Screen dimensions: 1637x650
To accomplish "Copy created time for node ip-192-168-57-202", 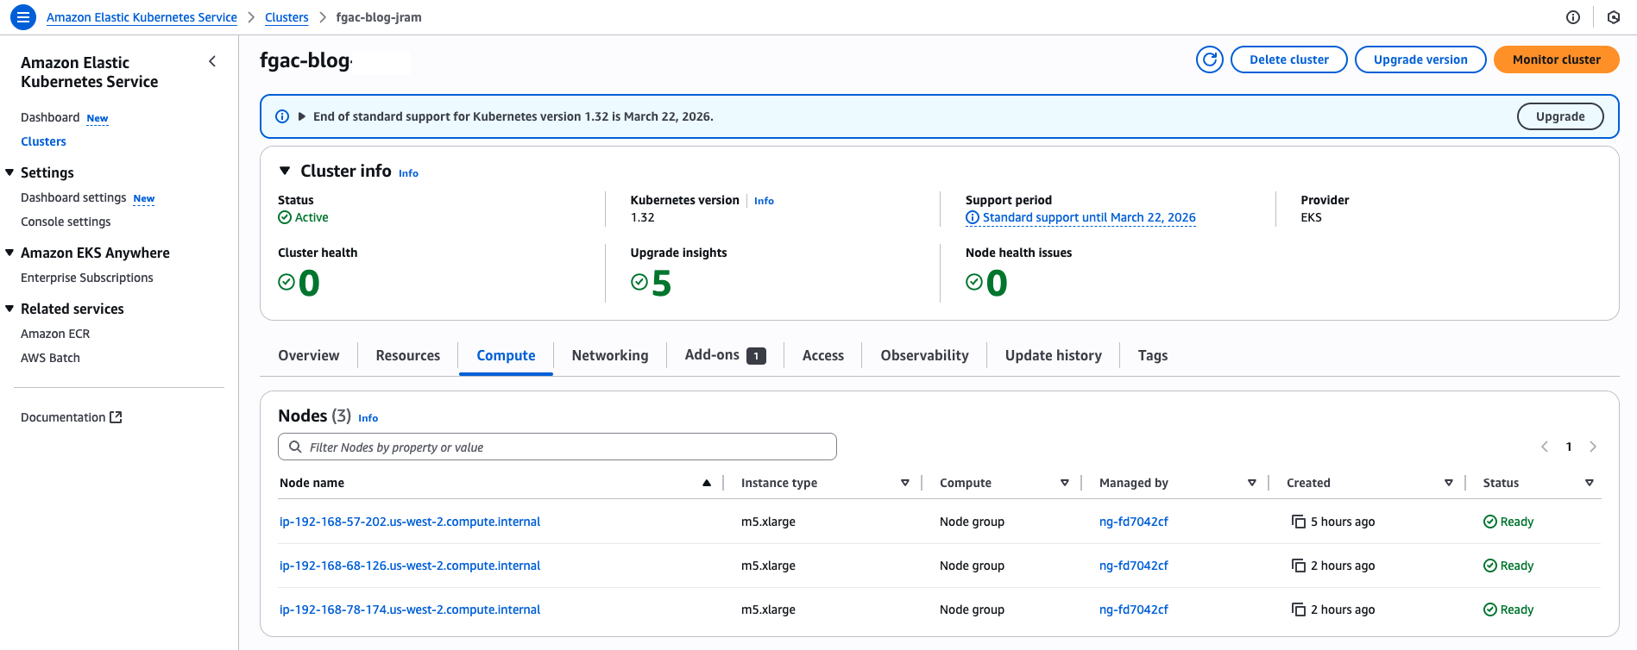I will [x=1298, y=522].
